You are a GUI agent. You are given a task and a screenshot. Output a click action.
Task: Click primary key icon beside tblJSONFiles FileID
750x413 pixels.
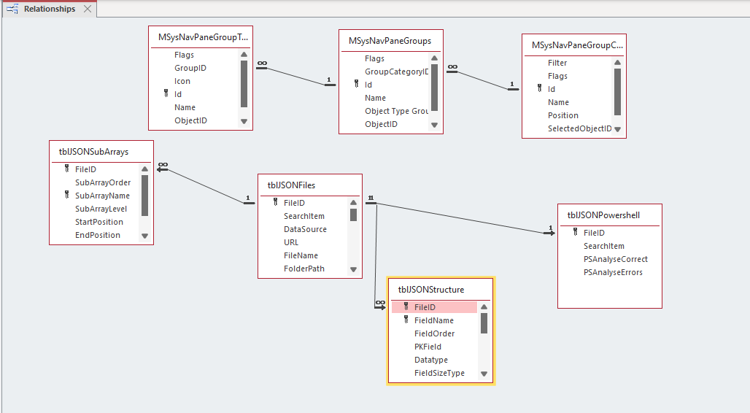point(276,202)
